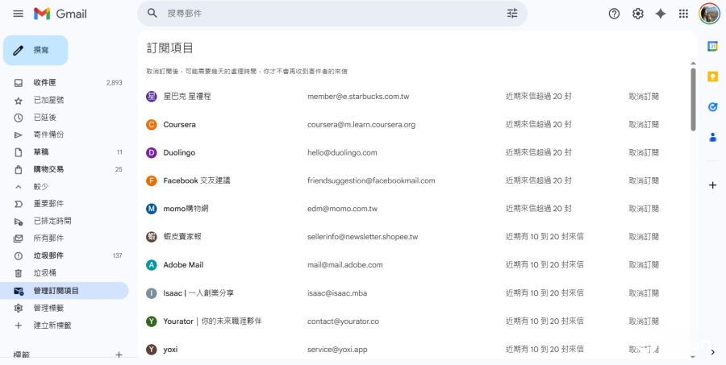Screen dimensions: 726x365
Task: Click plus icon next to 標籤 heading
Action: coord(119,355)
